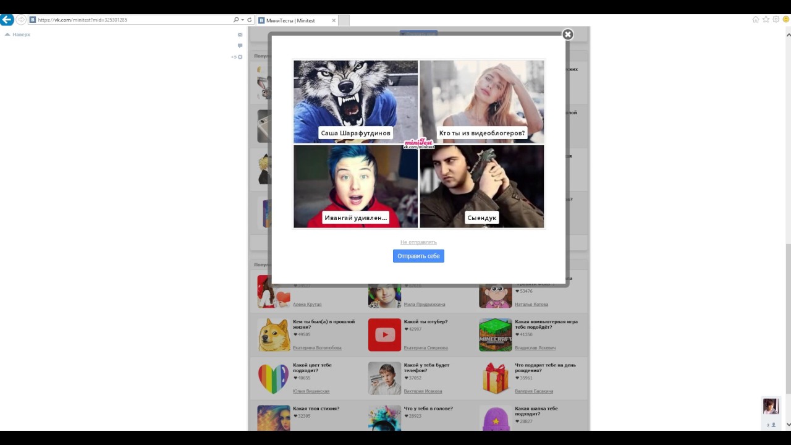Close the popup with the X button
This screenshot has width=791, height=445.
568,35
